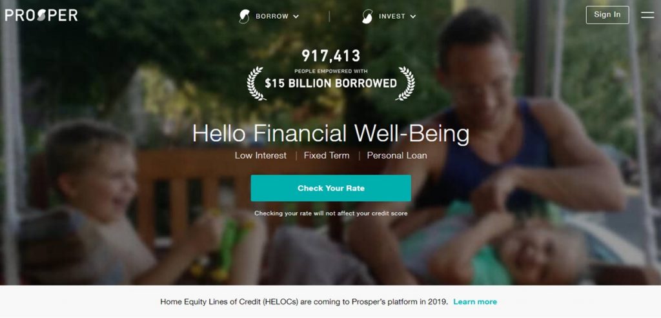
Task: Select the Personal Loan label
Action: (x=397, y=155)
